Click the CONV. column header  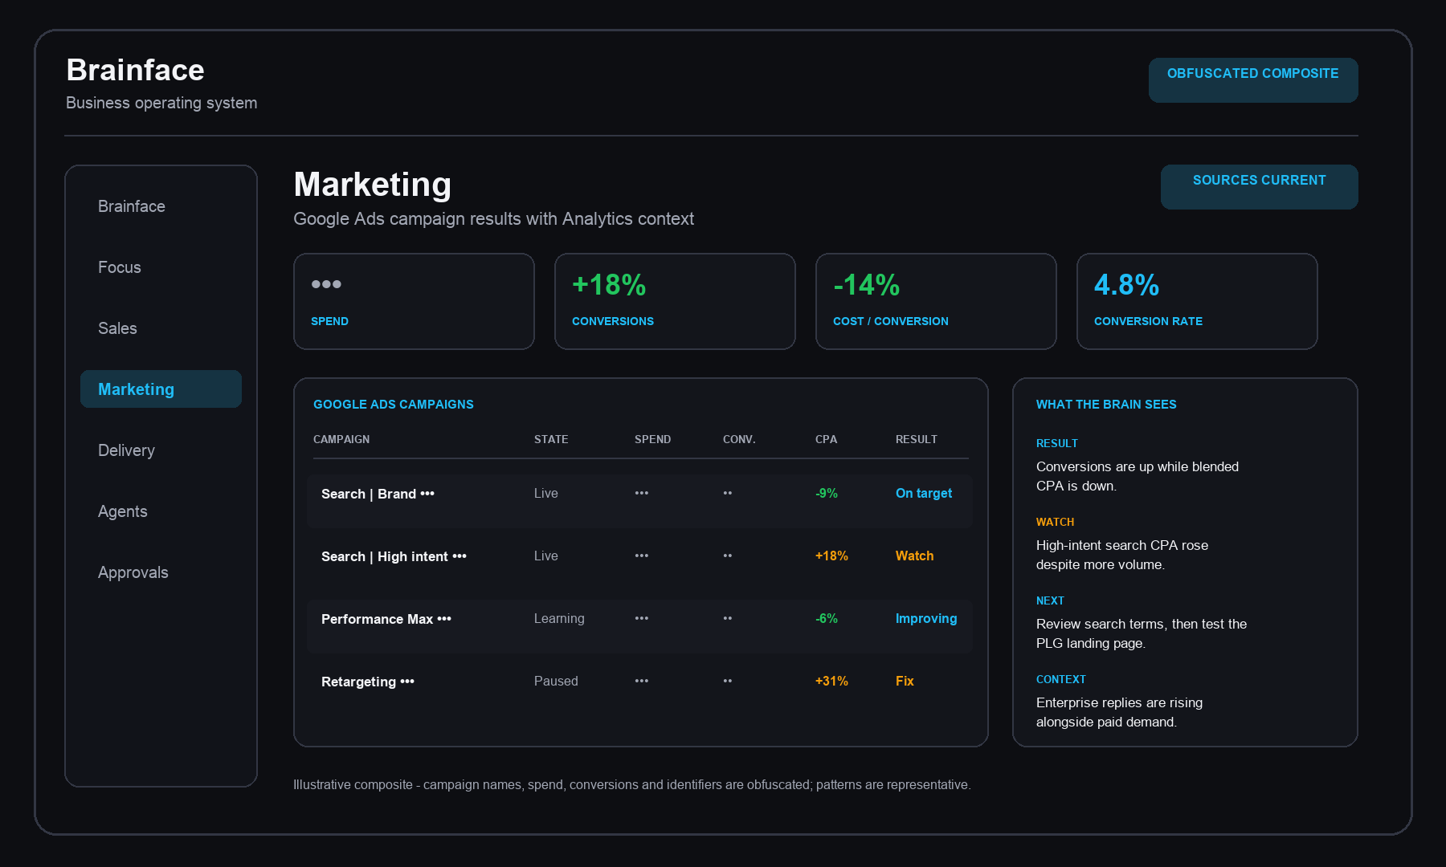[x=739, y=439]
